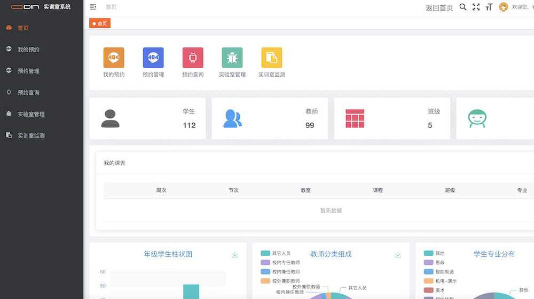Click the 暂无数据 empty table message
The width and height of the screenshot is (534, 299).
pos(331,211)
